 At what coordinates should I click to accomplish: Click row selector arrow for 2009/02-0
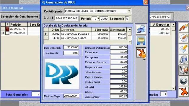3,33
